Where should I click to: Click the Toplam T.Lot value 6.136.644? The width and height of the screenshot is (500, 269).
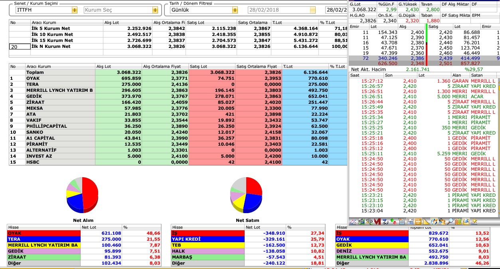[x=316, y=72]
